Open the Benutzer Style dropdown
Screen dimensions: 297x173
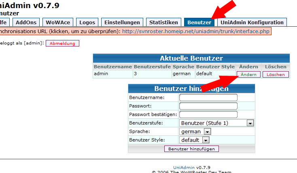pos(194,140)
